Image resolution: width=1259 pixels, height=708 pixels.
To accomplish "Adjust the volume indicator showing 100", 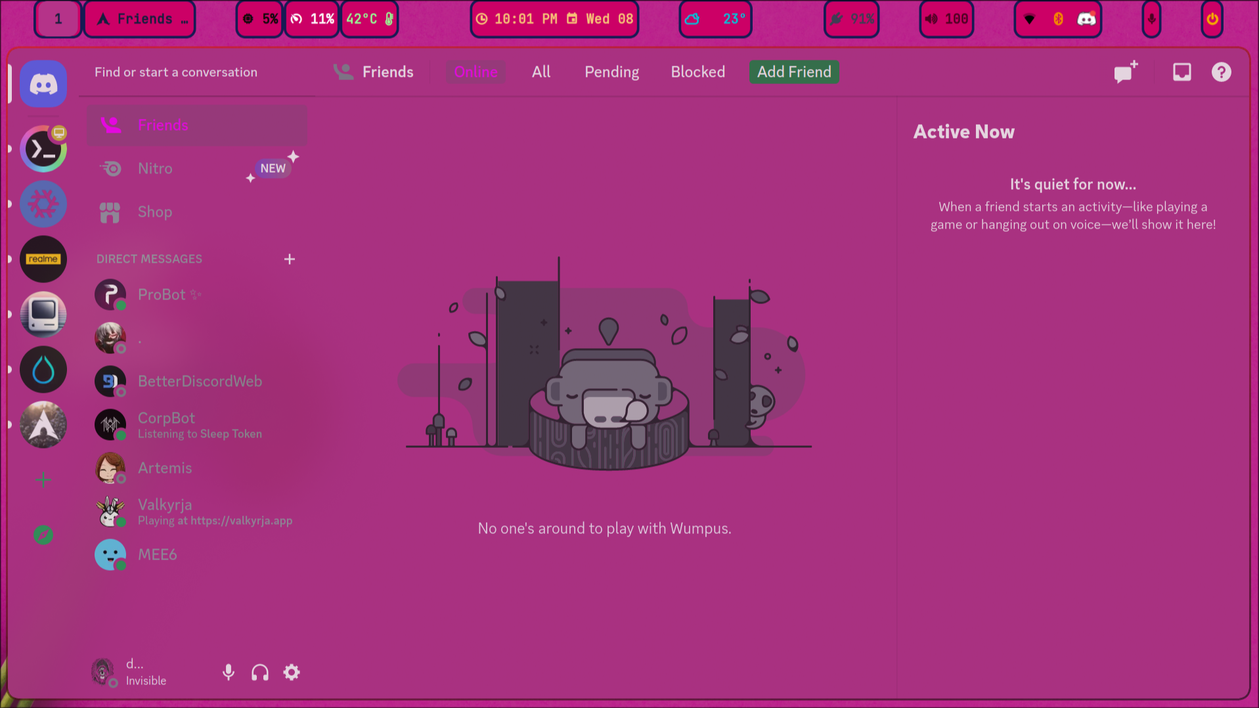I will tap(946, 19).
